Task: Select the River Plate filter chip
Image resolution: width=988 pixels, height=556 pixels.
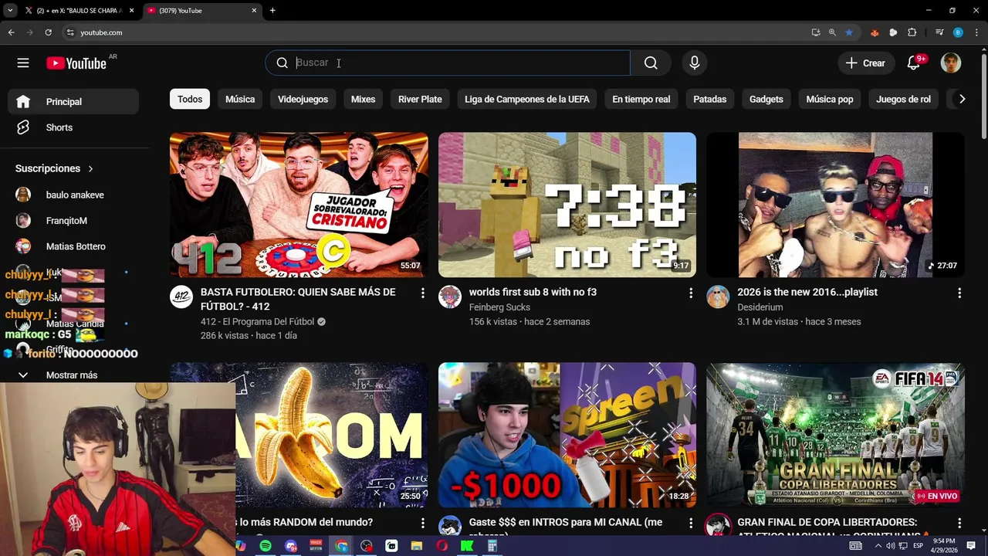Action: click(x=420, y=99)
